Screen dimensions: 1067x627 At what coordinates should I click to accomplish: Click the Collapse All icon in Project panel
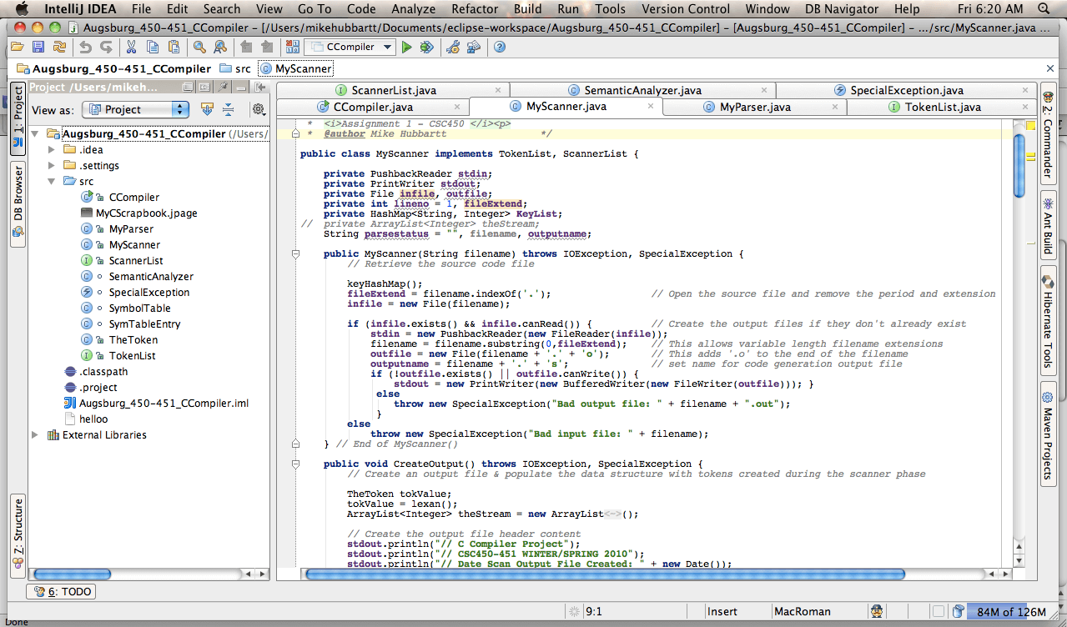point(228,109)
